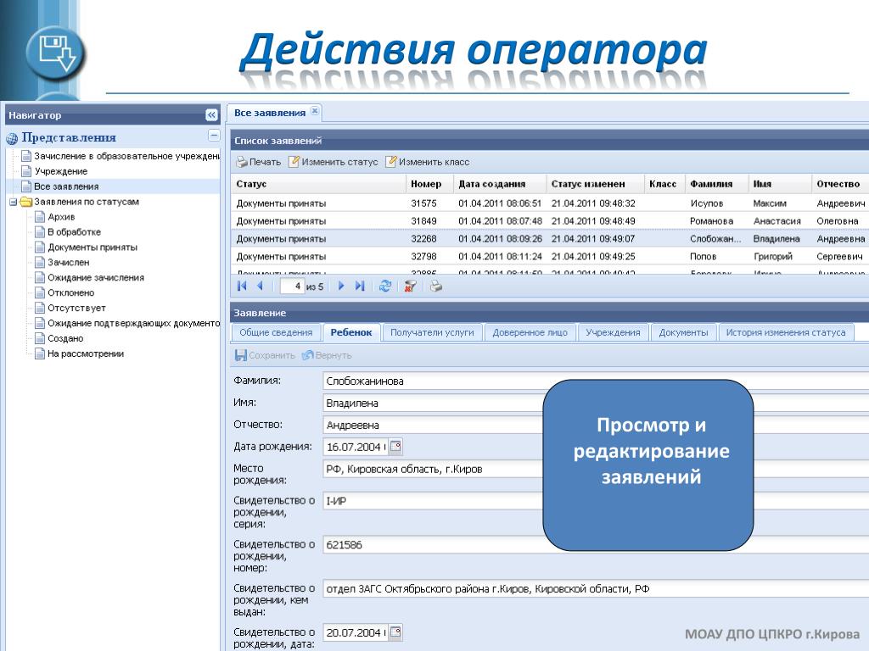Screen dimensions: 869x651
Task: Select row with number 31575
Action: (x=550, y=203)
